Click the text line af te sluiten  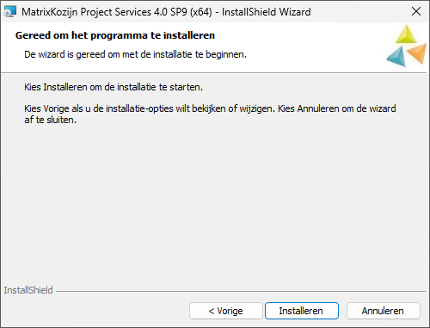click(x=51, y=120)
